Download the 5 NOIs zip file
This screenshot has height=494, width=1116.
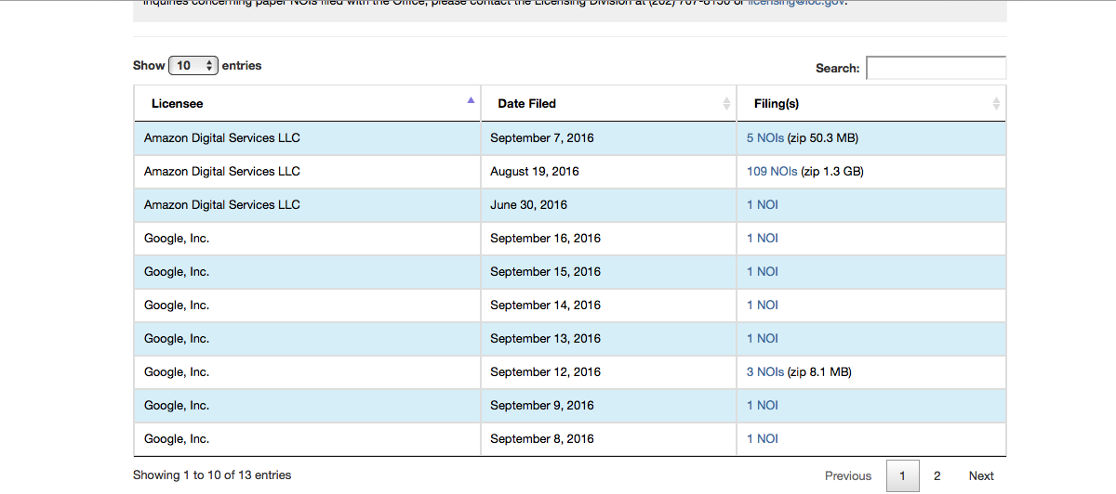click(x=764, y=138)
